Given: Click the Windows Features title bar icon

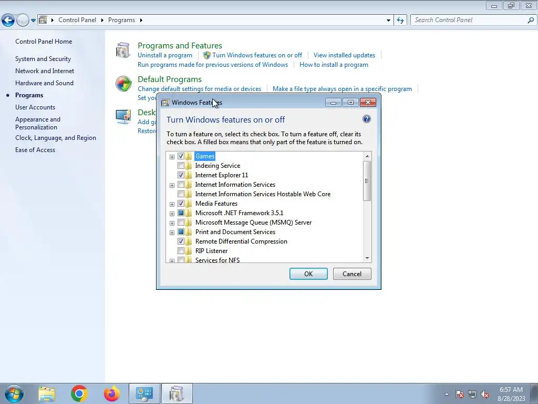Looking at the screenshot, I should tap(165, 103).
